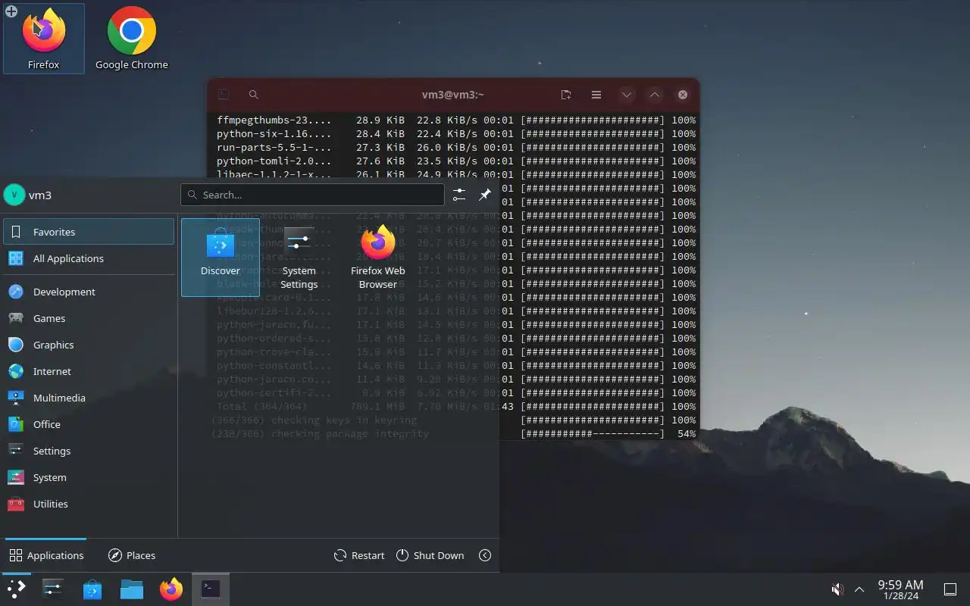This screenshot has height=606, width=970.
Task: Switch to the Applications tab
Action: point(46,555)
